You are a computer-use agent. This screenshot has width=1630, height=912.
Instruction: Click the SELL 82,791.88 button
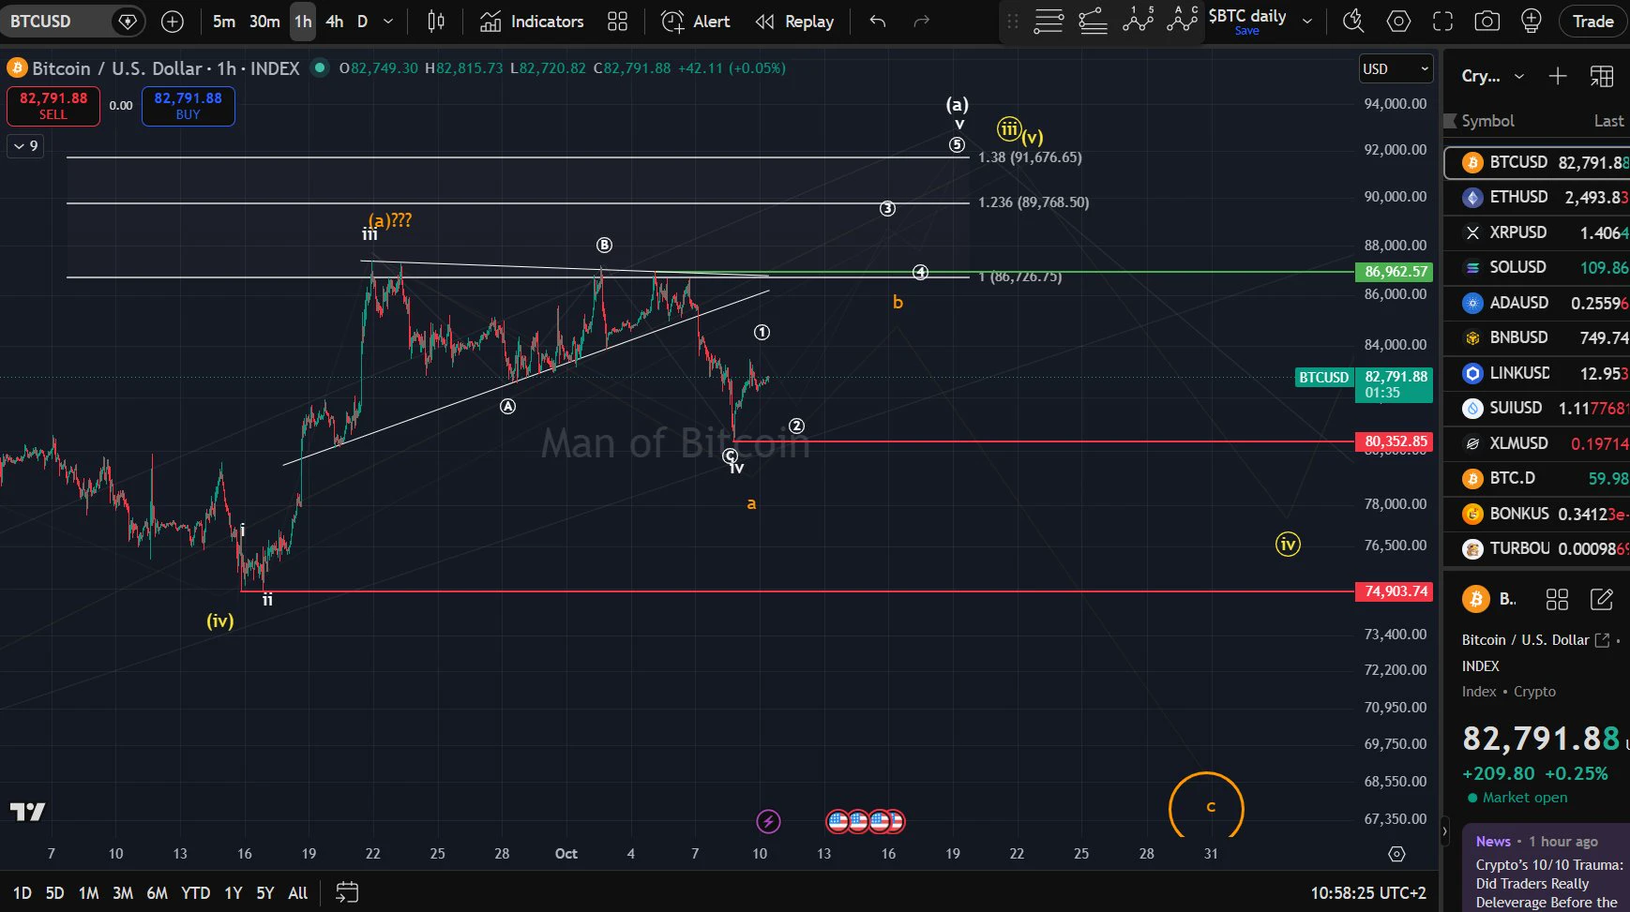click(53, 106)
